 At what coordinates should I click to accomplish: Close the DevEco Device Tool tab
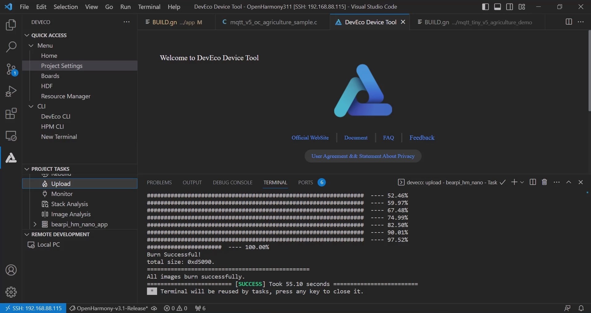403,22
